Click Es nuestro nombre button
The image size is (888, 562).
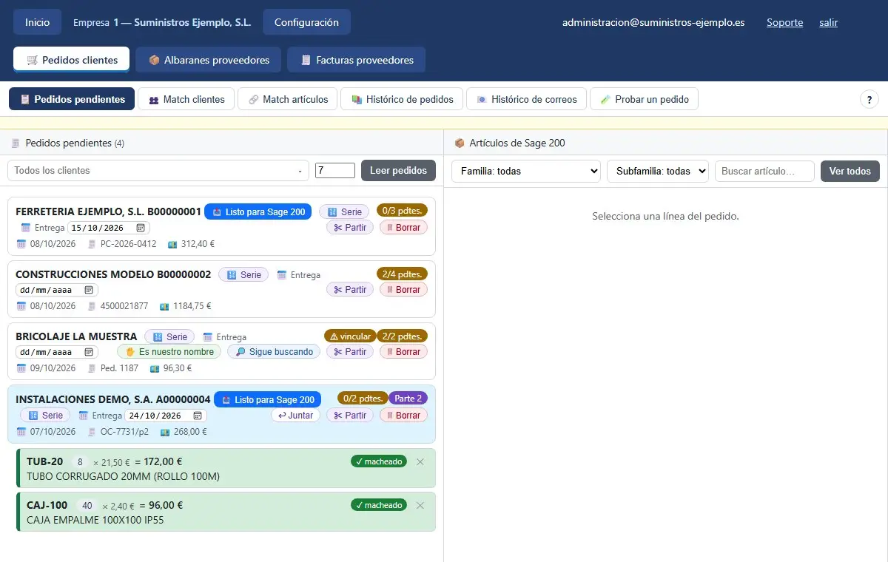(x=169, y=351)
